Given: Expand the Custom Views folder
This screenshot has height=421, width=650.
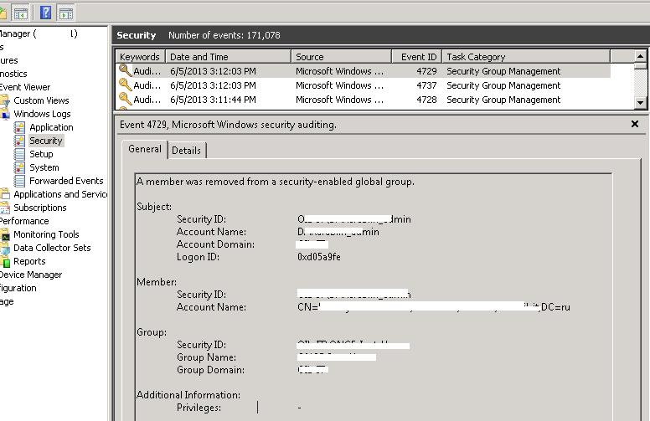Looking at the screenshot, I should pyautogui.click(x=41, y=100).
